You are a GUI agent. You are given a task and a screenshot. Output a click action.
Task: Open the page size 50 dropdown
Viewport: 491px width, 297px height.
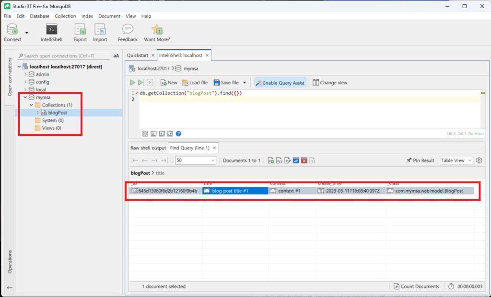(x=196, y=160)
